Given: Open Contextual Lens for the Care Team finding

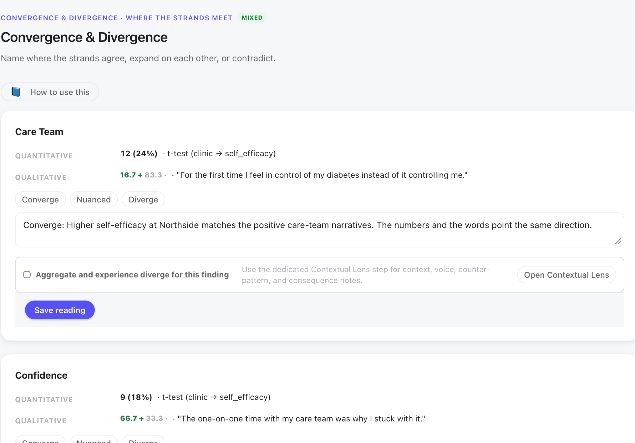Looking at the screenshot, I should coord(566,275).
